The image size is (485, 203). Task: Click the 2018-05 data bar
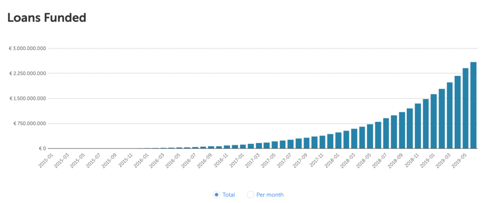[x=370, y=137]
